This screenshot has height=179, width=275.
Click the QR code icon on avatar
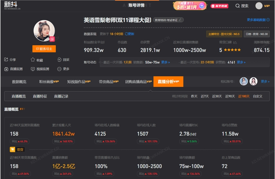click(x=52, y=39)
